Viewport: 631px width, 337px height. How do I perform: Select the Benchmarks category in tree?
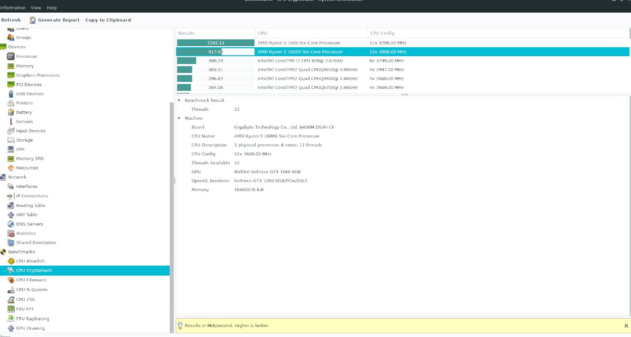pos(22,252)
